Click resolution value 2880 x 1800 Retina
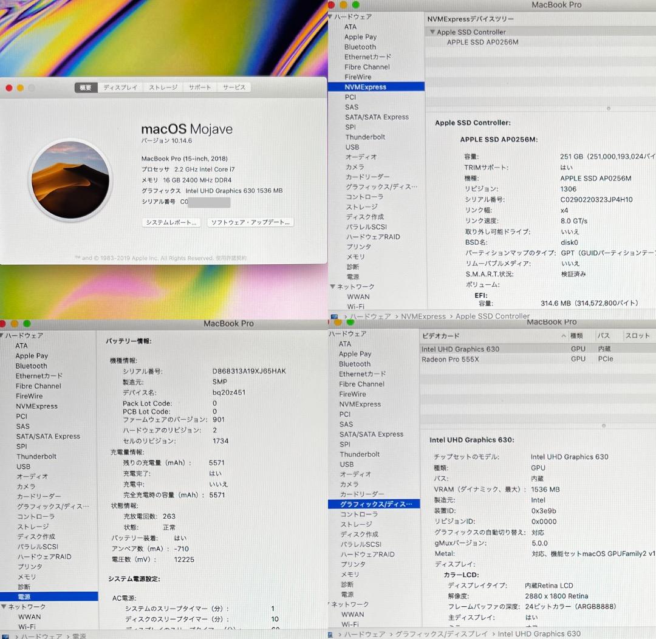 click(556, 596)
